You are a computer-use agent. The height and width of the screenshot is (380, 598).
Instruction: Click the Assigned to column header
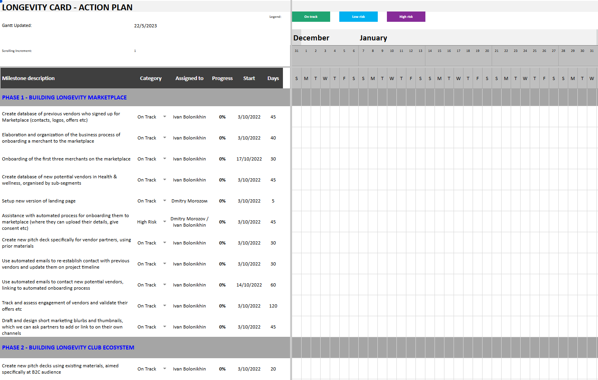(x=189, y=78)
